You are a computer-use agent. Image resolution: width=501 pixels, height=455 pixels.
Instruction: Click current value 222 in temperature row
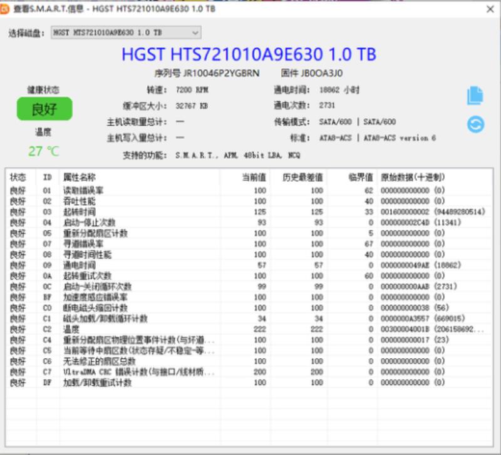(x=260, y=329)
